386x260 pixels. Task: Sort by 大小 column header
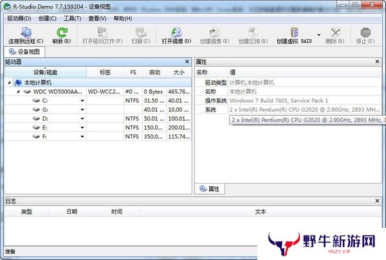179,73
